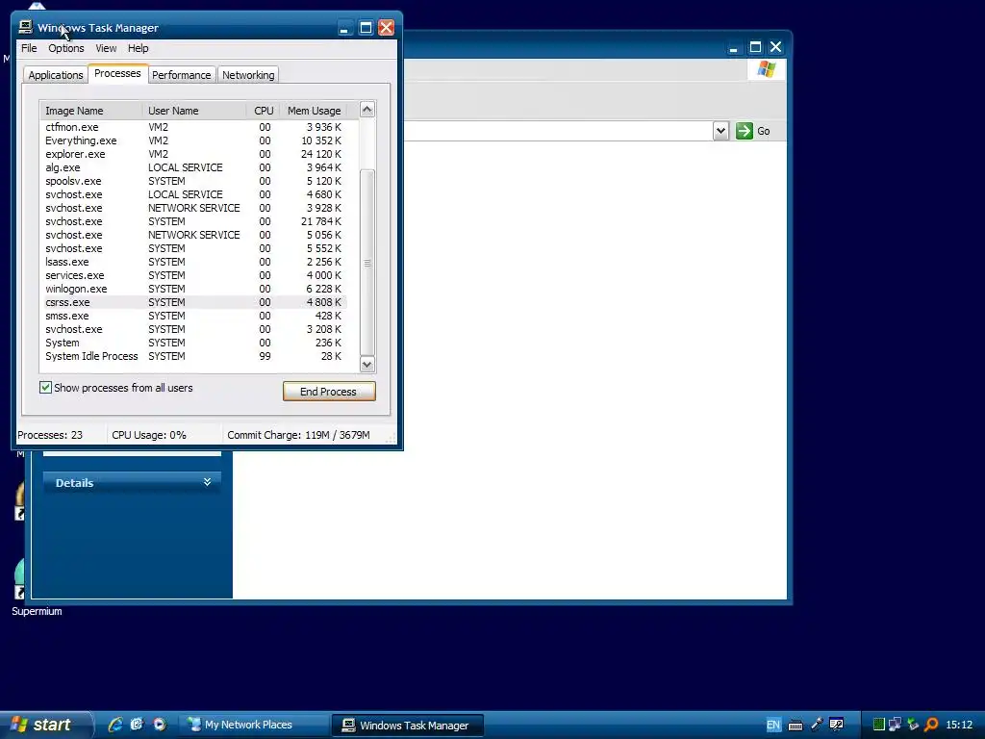Open the address bar dropdown in My Network Places
This screenshot has height=739, width=985.
(720, 131)
